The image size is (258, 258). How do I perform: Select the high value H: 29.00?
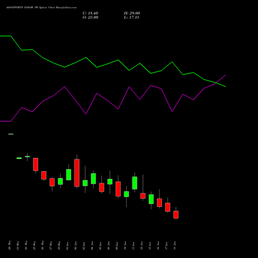(x=132, y=13)
